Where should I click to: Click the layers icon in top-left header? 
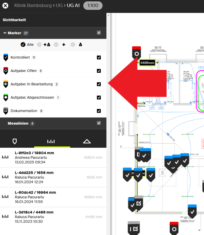(6, 6)
